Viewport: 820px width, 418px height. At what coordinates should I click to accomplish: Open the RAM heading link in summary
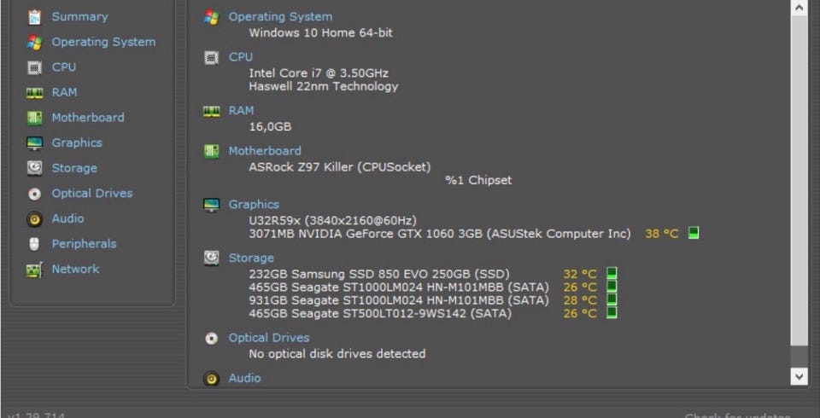[241, 111]
